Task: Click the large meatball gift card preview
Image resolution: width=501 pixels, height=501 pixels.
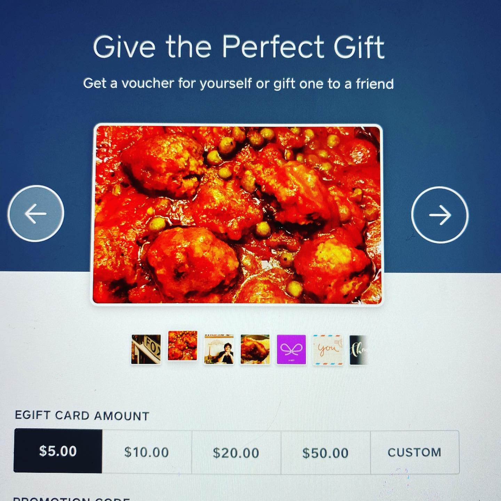Action: 238,215
